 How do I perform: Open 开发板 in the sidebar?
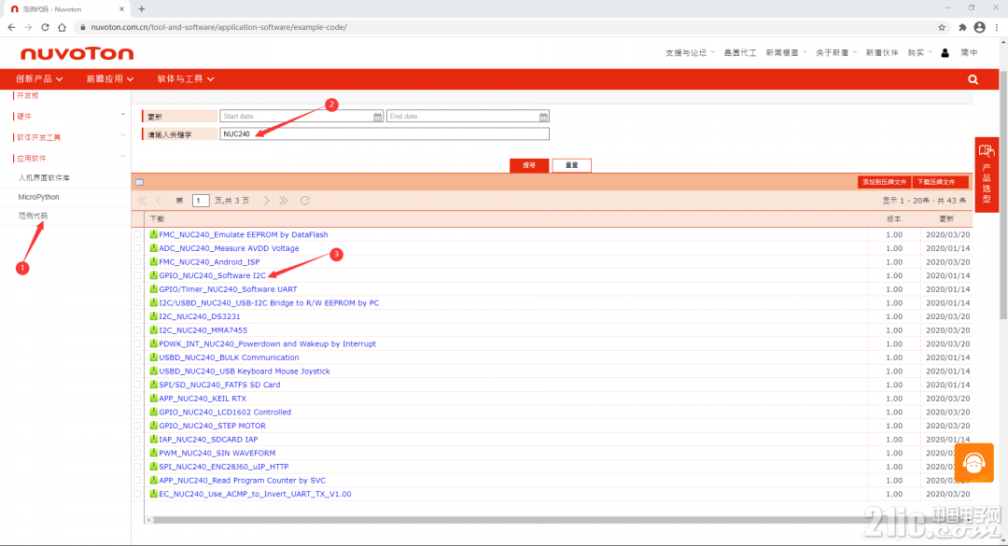pos(28,95)
